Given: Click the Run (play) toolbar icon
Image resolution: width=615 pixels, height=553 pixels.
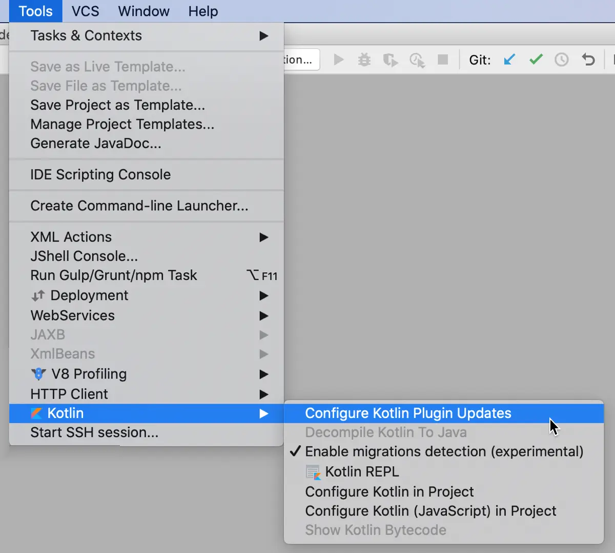Looking at the screenshot, I should tap(339, 60).
